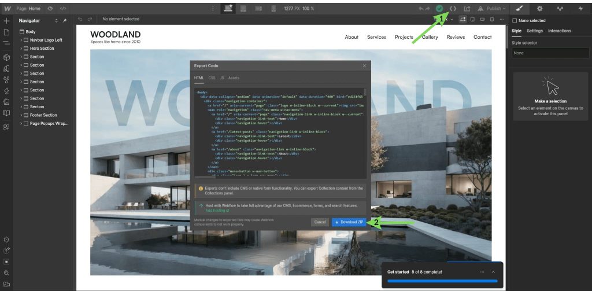592x291 pixels.
Task: Click the search magnifier icon in sidebar
Action: [x=6, y=273]
